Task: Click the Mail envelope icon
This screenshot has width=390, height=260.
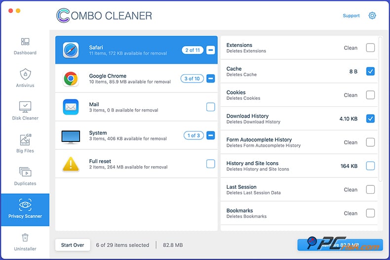Action: point(71,107)
